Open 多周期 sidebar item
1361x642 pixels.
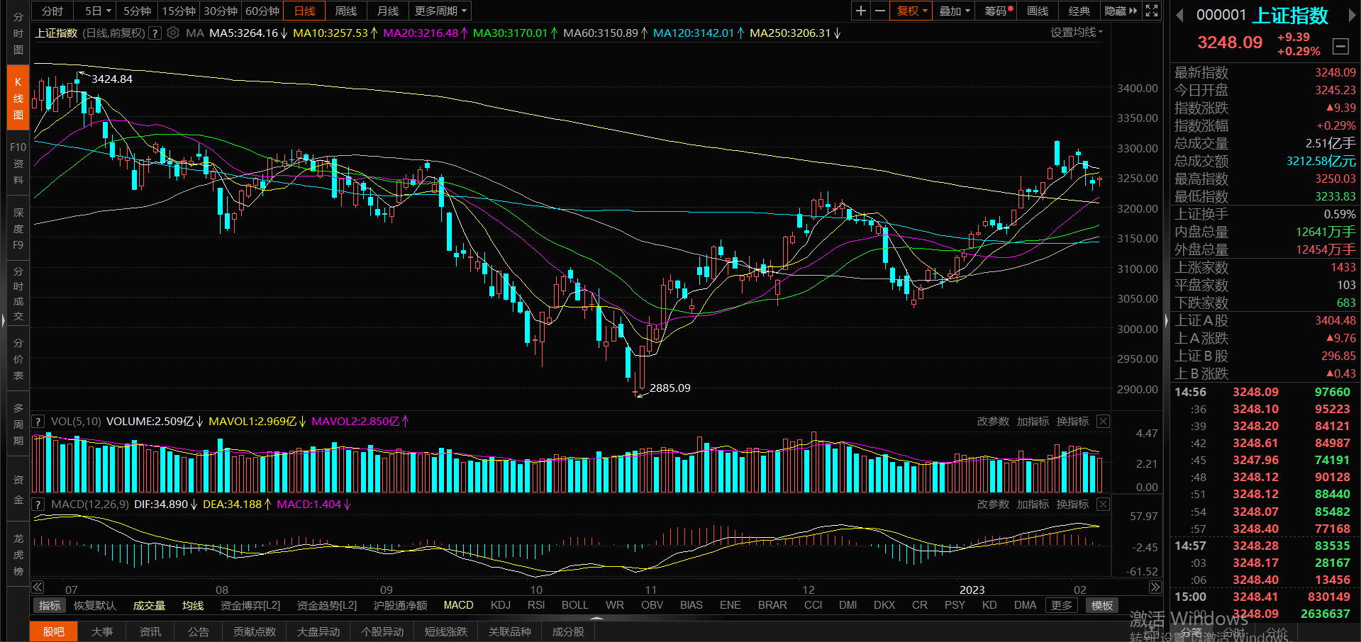(18, 424)
